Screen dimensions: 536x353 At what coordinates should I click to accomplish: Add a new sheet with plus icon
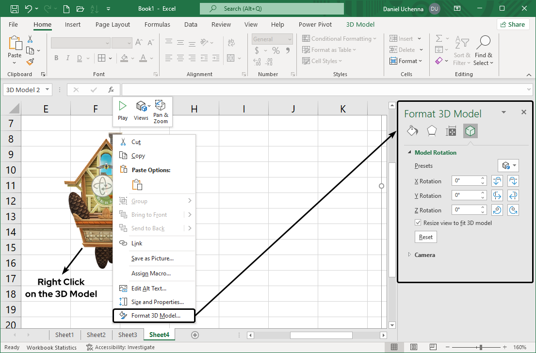(195, 335)
